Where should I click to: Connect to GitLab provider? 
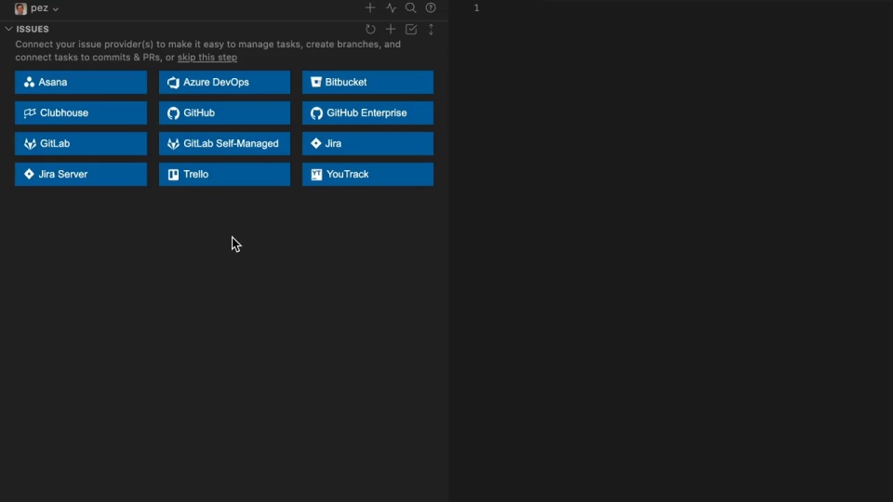coord(81,143)
